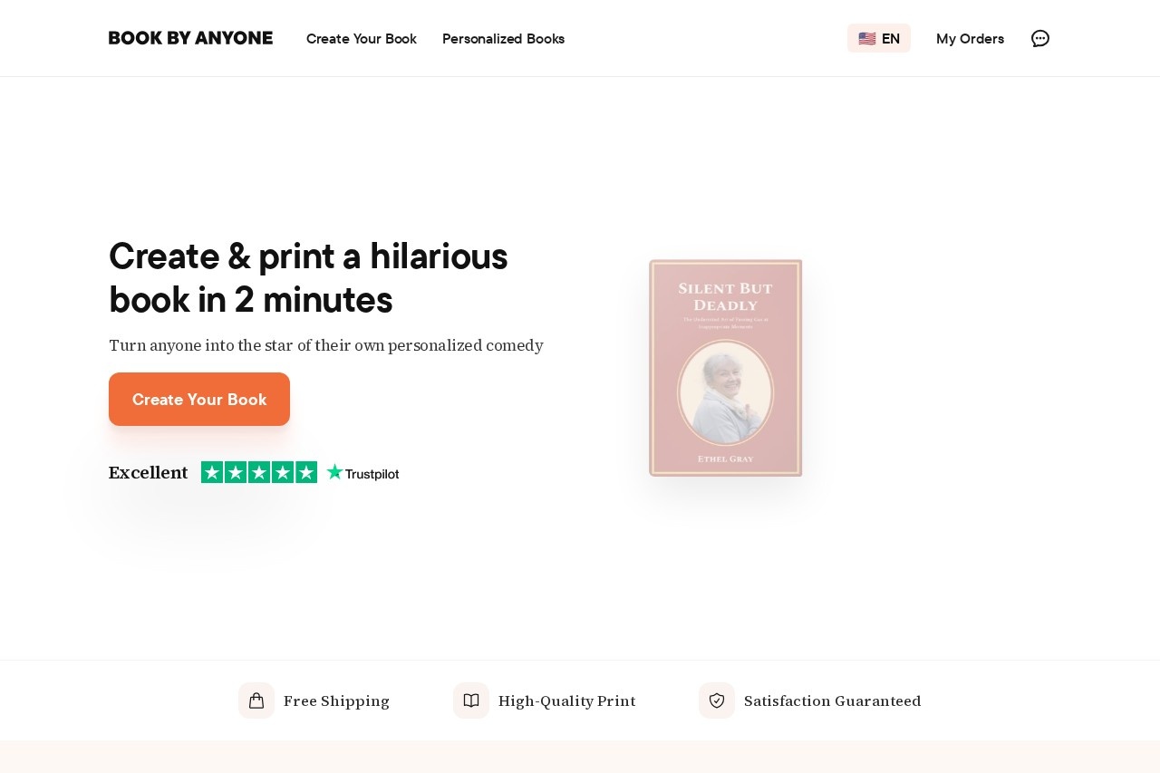Click the Excellent rating label
Screen dimensions: 1160x773
pos(148,472)
